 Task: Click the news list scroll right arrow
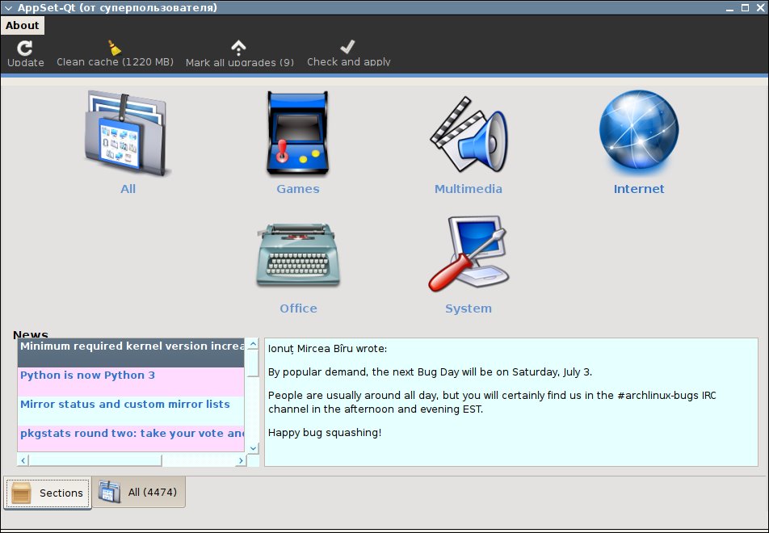[x=241, y=460]
